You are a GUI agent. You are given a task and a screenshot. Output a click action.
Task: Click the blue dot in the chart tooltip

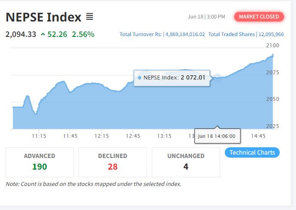(139, 78)
